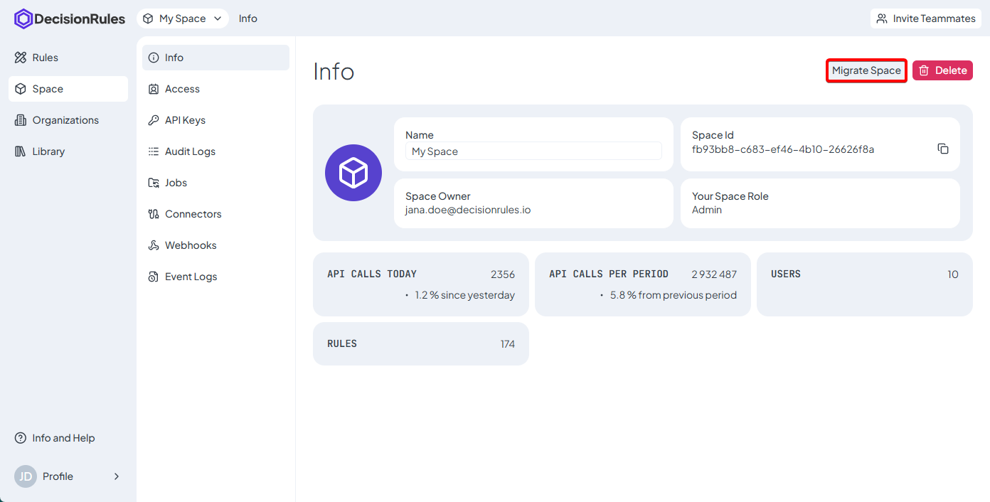Copy the Space Id to clipboard
The width and height of the screenshot is (990, 502).
(943, 149)
